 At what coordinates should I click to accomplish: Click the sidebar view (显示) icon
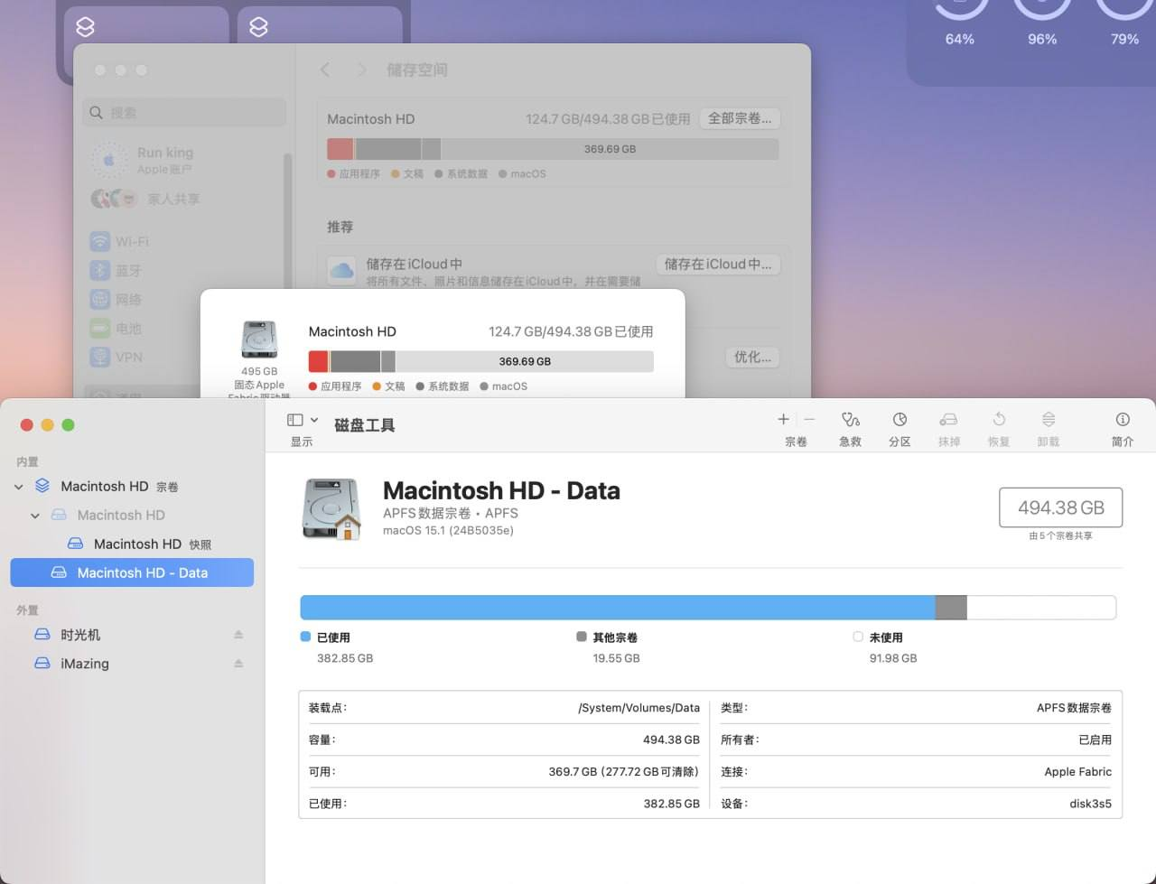click(294, 420)
